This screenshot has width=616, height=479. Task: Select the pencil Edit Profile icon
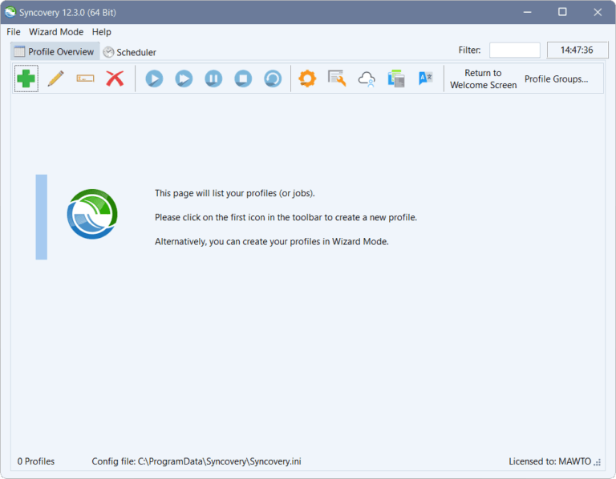(56, 78)
